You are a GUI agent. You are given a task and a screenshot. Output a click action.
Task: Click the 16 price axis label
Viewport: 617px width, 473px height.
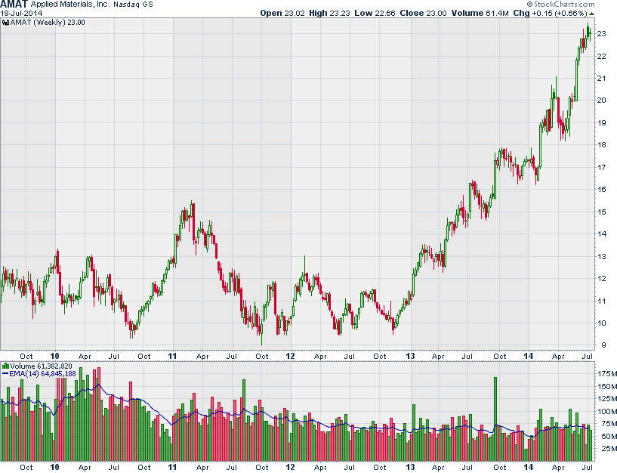tap(601, 190)
